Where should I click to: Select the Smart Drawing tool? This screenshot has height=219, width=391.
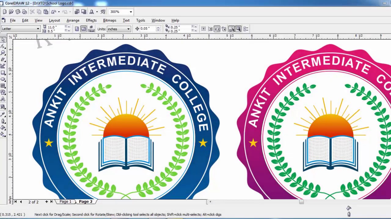(x=3, y=66)
